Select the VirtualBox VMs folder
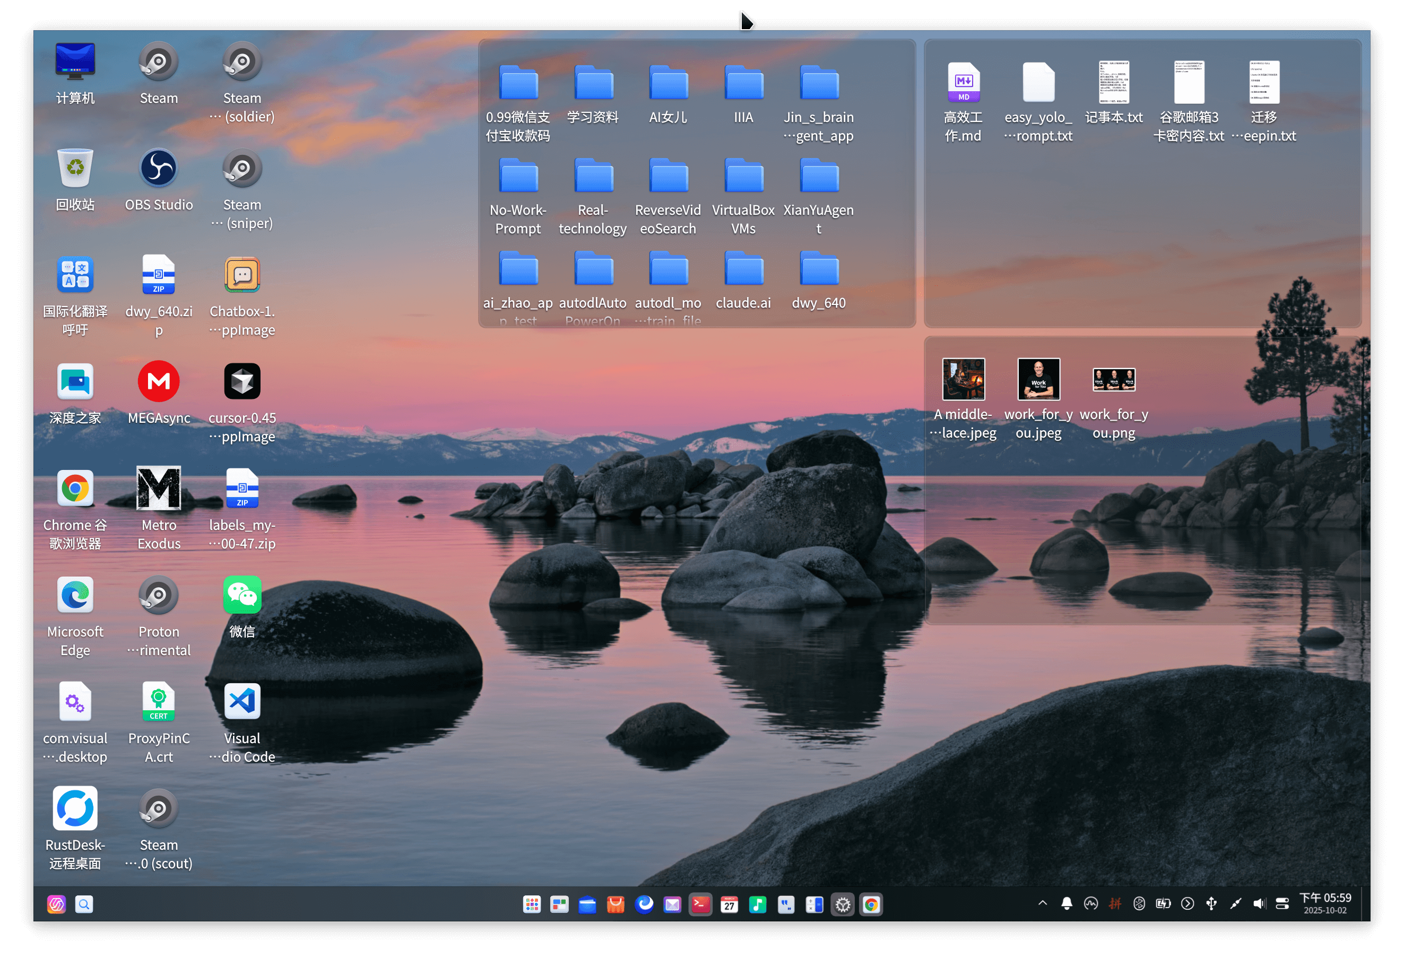Screen dimensions: 1404x958 point(744,176)
